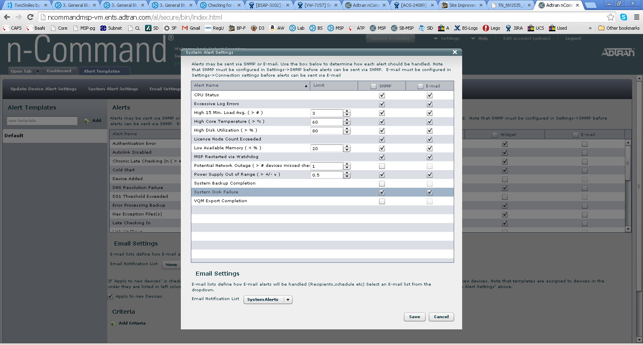Adjust High Core Temperature limit stepper
This screenshot has width=643, height=345.
coord(347,122)
